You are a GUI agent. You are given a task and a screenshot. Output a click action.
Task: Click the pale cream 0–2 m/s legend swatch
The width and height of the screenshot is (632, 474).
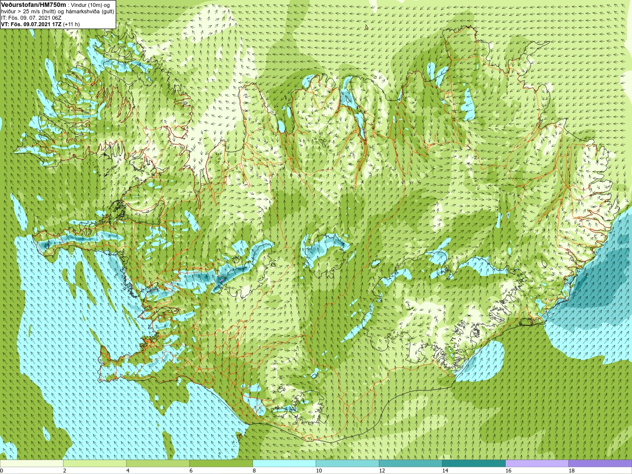[32, 464]
